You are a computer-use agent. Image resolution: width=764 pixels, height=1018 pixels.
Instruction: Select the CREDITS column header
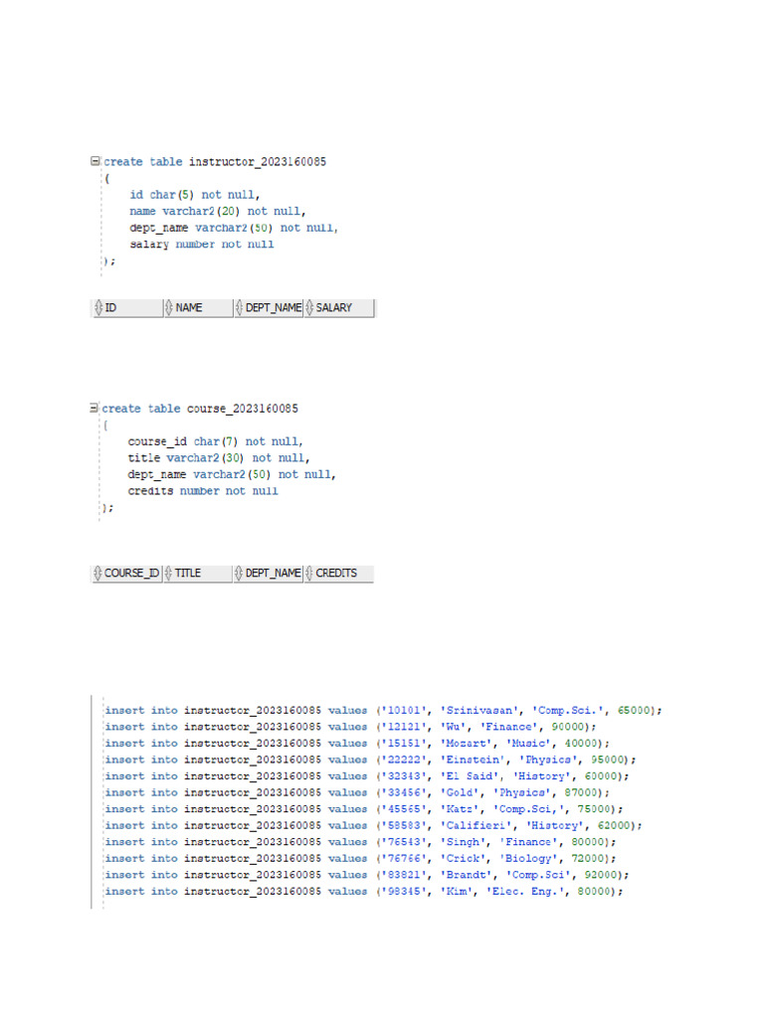(x=338, y=574)
